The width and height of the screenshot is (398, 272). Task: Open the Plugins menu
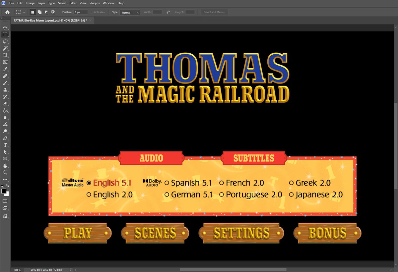pos(95,3)
